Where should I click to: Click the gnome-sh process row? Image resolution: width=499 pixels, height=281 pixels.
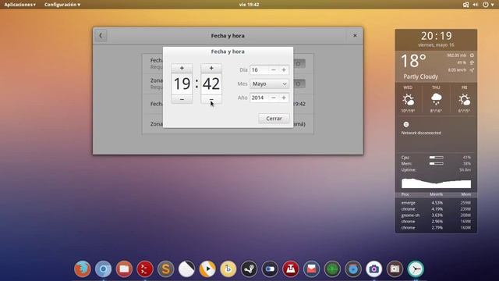pos(436,215)
